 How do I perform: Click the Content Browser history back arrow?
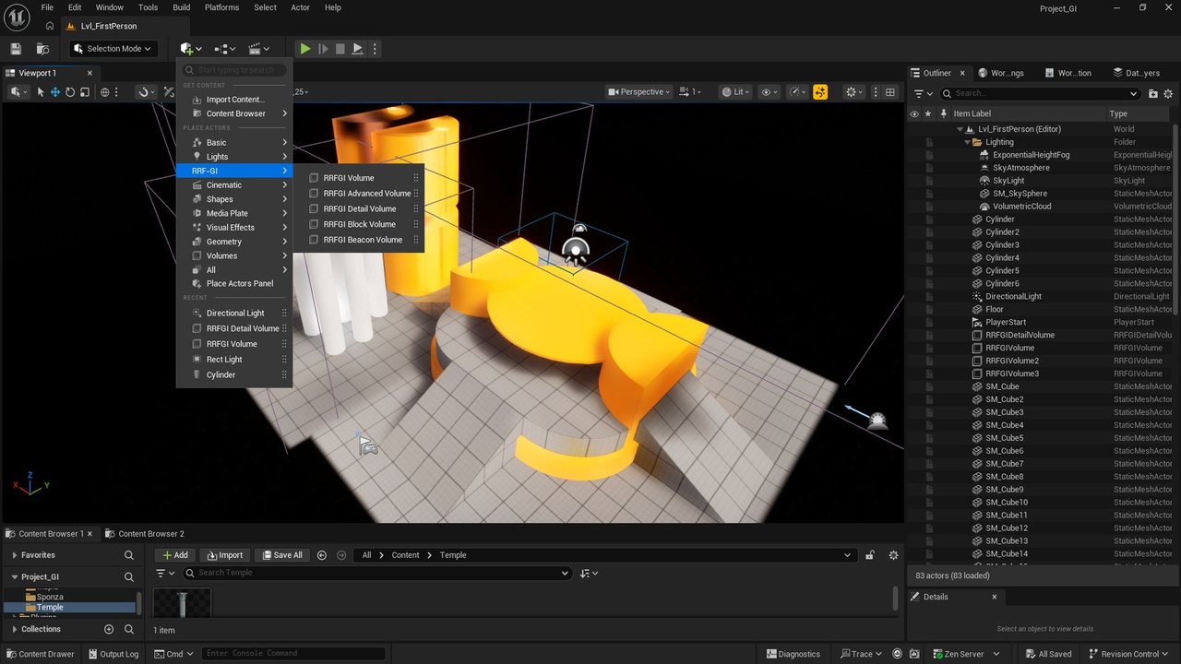(321, 555)
